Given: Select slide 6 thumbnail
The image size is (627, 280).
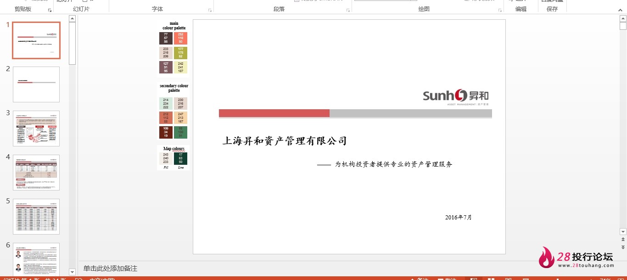Looking at the screenshot, I should pos(36,259).
